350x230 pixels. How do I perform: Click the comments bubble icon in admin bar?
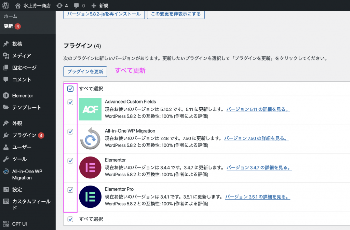(x=77, y=6)
